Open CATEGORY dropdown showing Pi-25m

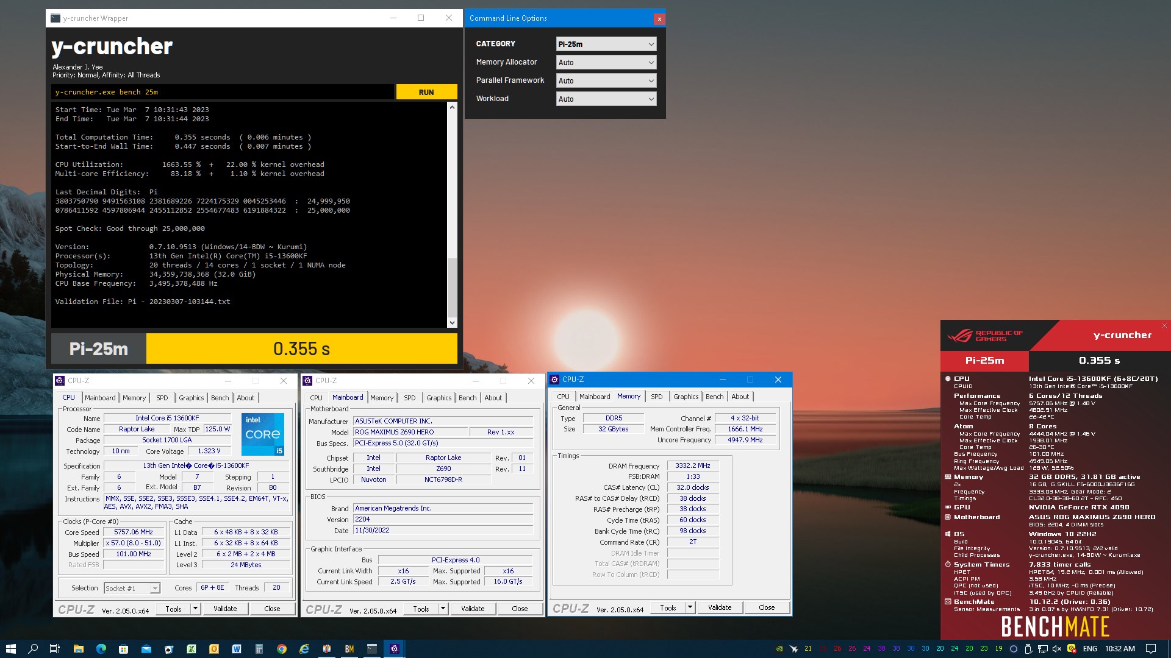(x=606, y=44)
